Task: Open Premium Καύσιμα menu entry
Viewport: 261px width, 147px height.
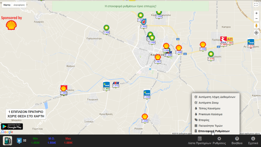Action: (x=208, y=114)
